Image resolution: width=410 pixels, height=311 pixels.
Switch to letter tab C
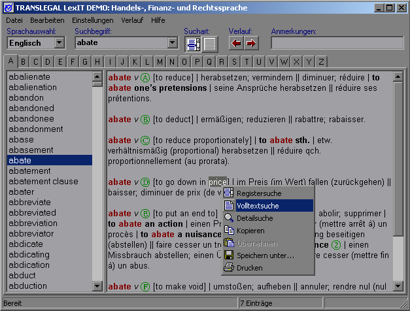pyautogui.click(x=35, y=62)
